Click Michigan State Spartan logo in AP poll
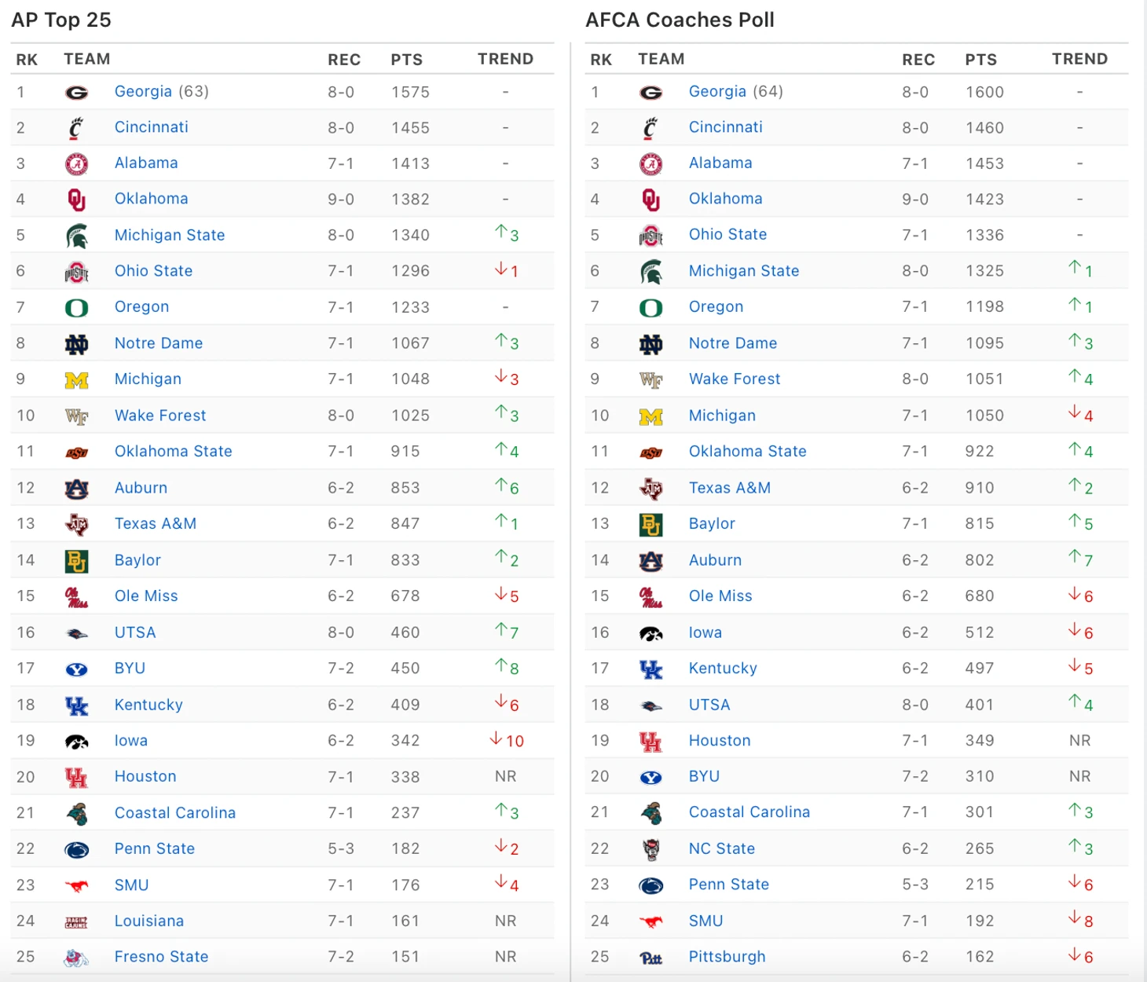Viewport: 1147px width, 982px height. click(x=76, y=236)
